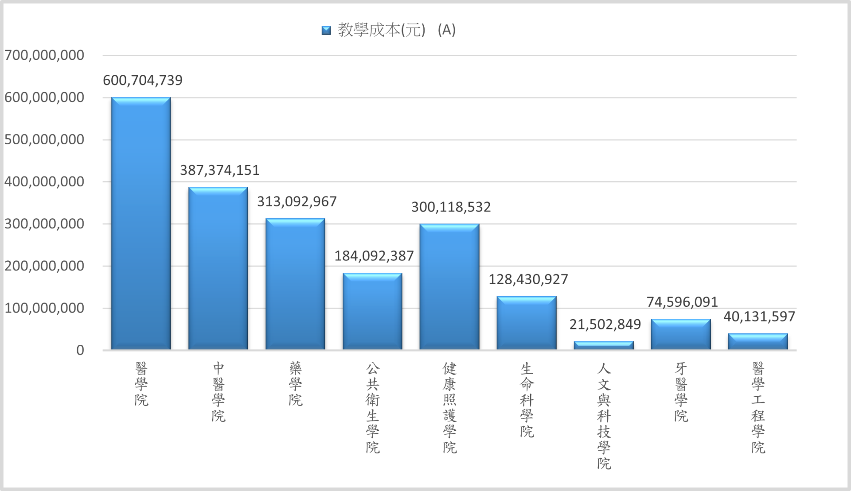Screen dimensions: 851x491
Task: Click the 200,000,000 axis value
Action: click(44, 266)
